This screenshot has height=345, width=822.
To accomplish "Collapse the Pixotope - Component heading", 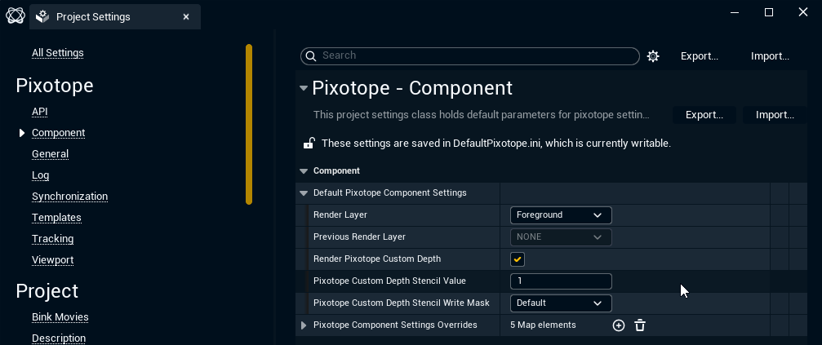I will click(x=304, y=88).
